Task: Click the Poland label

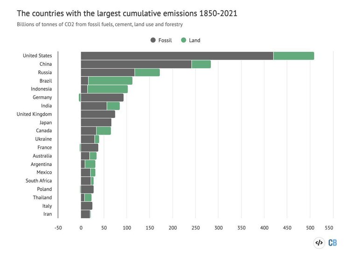Action: pyautogui.click(x=44, y=189)
